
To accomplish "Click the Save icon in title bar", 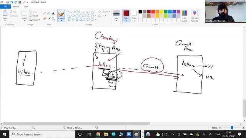I will click(7, 2).
